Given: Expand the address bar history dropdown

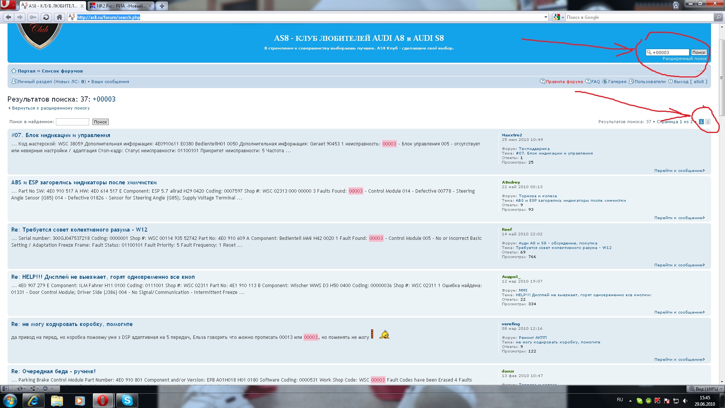Looking at the screenshot, I should [x=546, y=17].
